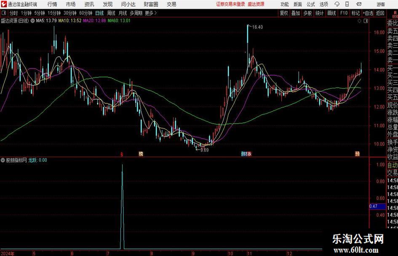Image resolution: width=398 pixels, height=256 pixels.
Task: Open the 版面 menu
Action: (297, 4)
